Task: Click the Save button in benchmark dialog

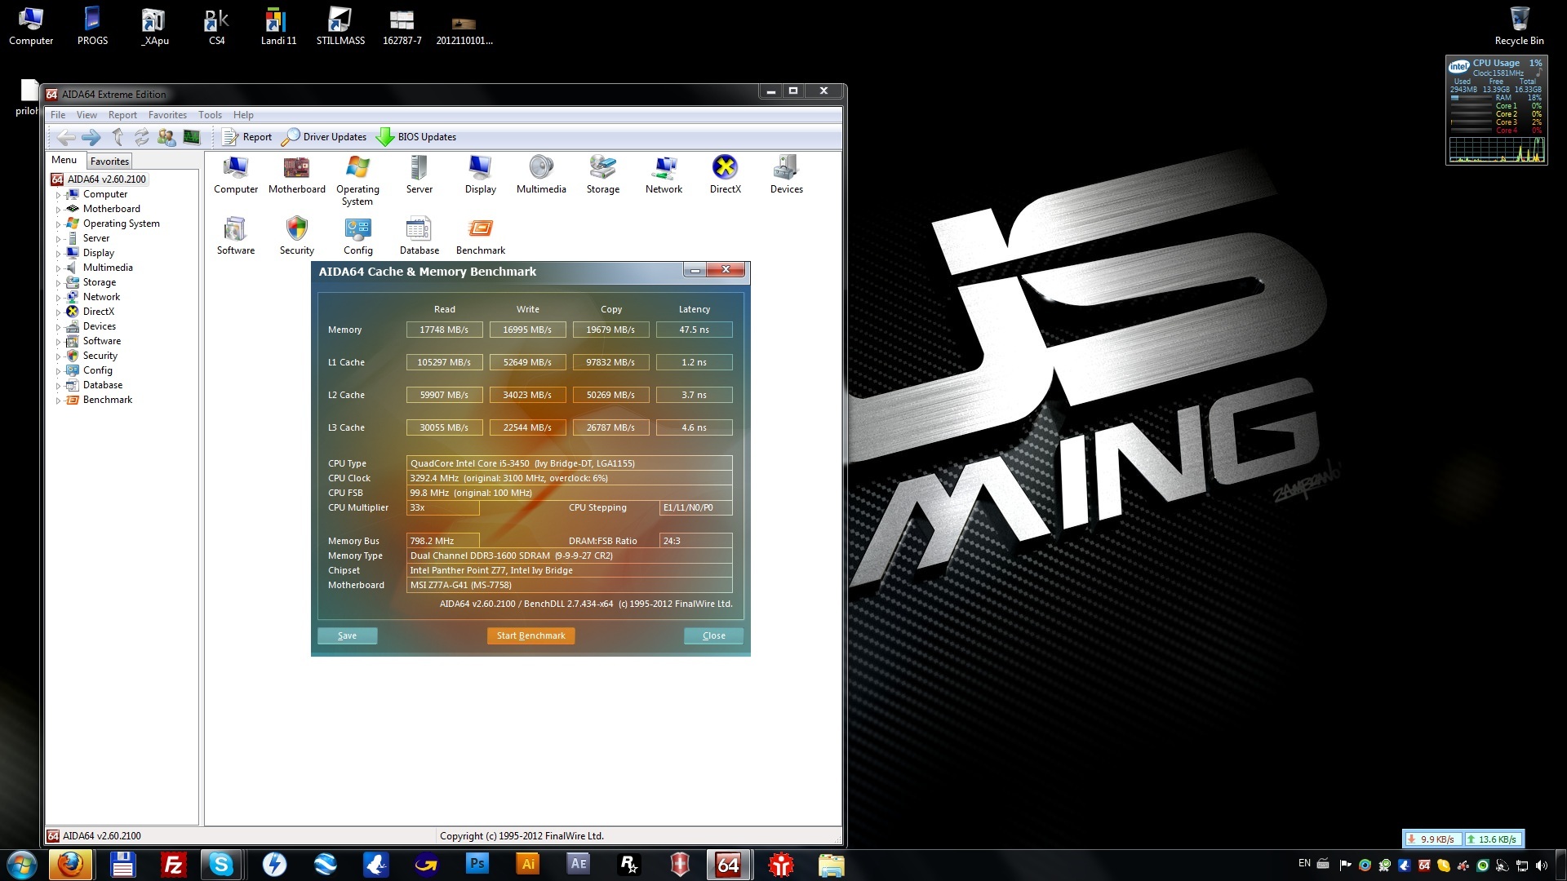Action: click(347, 635)
